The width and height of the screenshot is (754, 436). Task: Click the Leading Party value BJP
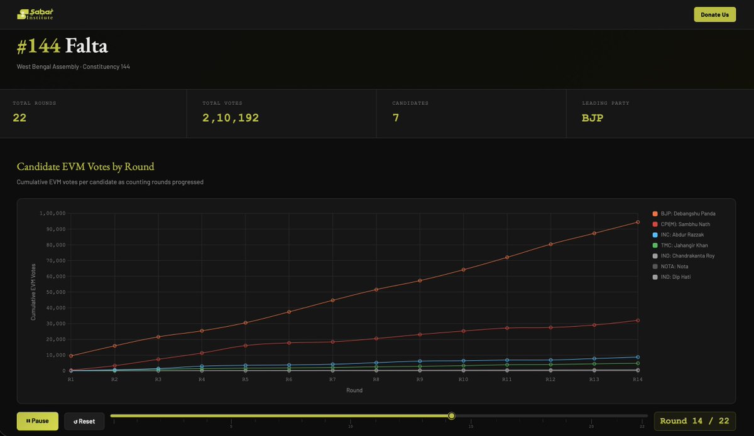593,117
